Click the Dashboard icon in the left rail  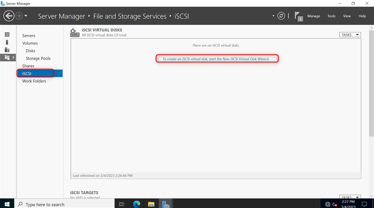7,35
